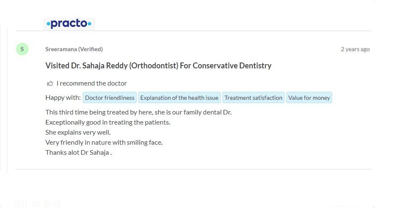Click the 'She explains very well.' line

coord(78,133)
